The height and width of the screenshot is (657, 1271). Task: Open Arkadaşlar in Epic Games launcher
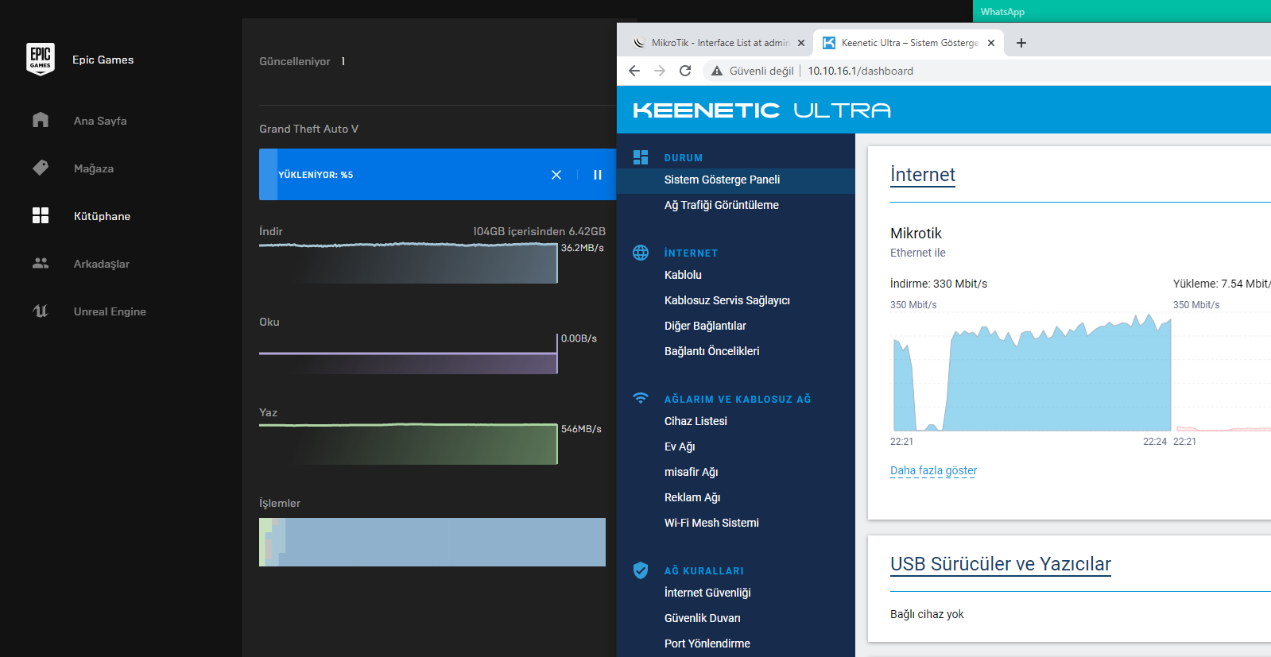(102, 264)
